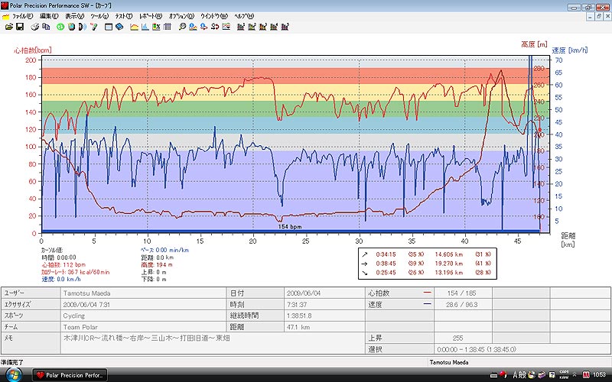The height and width of the screenshot is (382, 612).
Task: Open the calendar window toolbar icon
Action: point(109,27)
